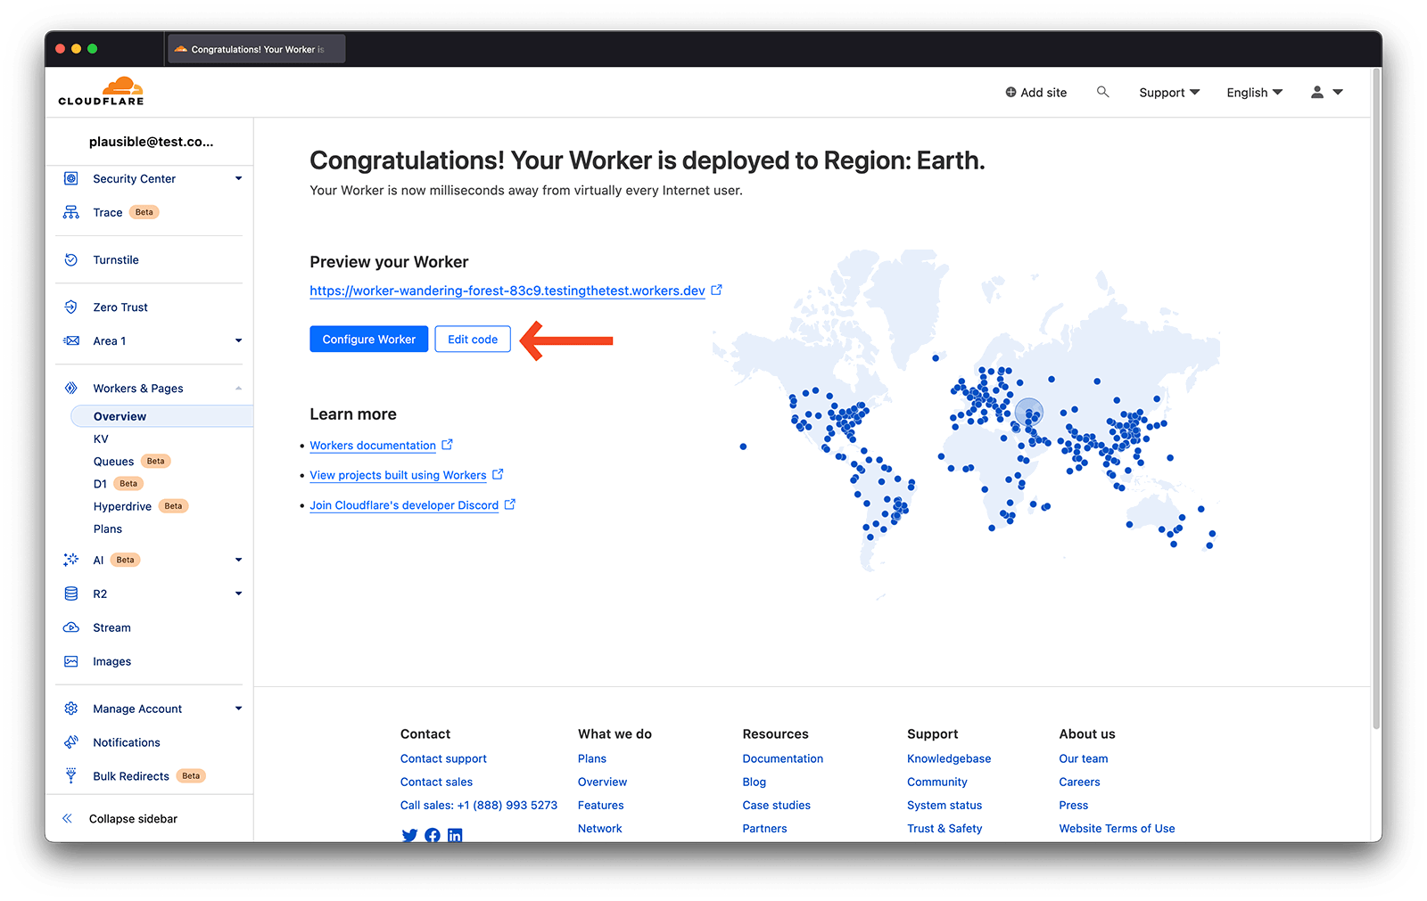Click the Turnstile sidebar icon
Viewport: 1427px width, 901px height.
coord(71,259)
